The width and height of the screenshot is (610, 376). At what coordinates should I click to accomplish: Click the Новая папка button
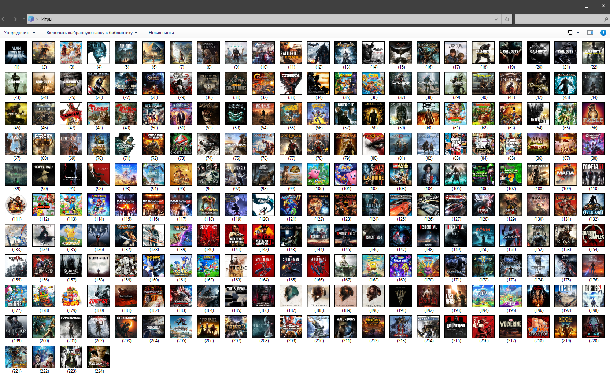click(161, 33)
